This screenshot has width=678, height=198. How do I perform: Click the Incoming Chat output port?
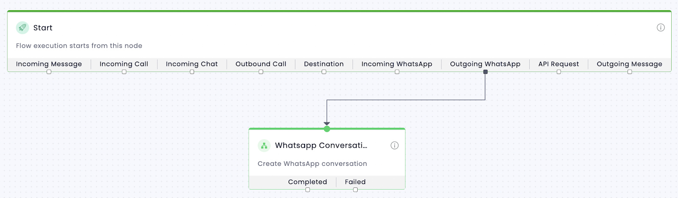point(192,72)
